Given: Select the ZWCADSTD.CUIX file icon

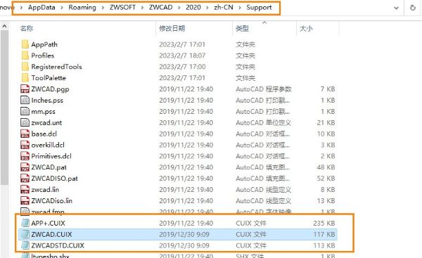Looking at the screenshot, I should (x=25, y=245).
